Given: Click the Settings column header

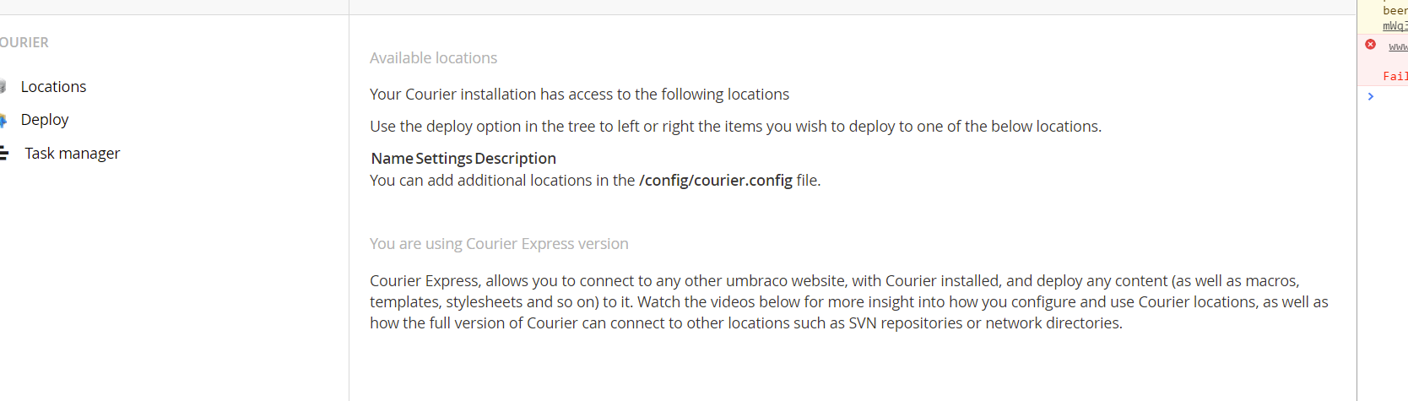Looking at the screenshot, I should click(x=444, y=158).
